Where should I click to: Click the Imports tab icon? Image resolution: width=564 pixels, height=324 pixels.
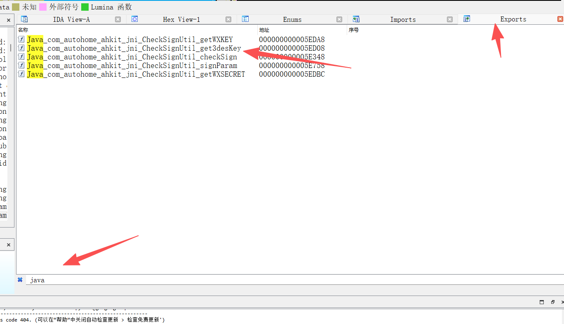356,19
